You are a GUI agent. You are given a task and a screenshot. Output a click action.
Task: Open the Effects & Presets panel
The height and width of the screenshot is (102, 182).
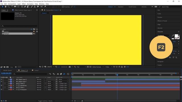click(x=162, y=21)
